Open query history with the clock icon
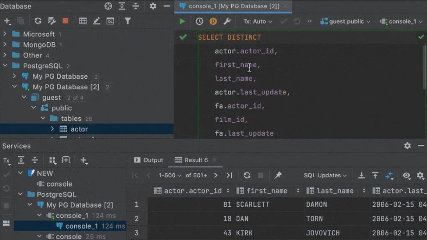 point(199,21)
